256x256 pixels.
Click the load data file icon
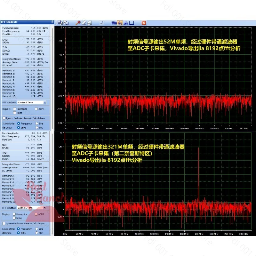(66, 23)
